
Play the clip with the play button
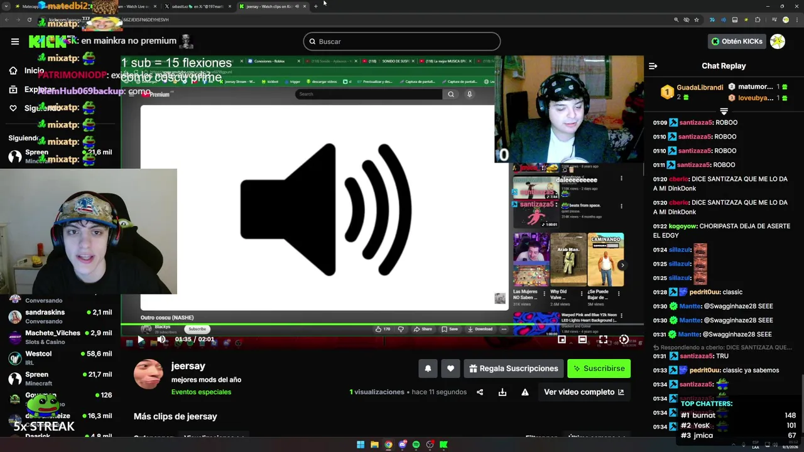(141, 340)
